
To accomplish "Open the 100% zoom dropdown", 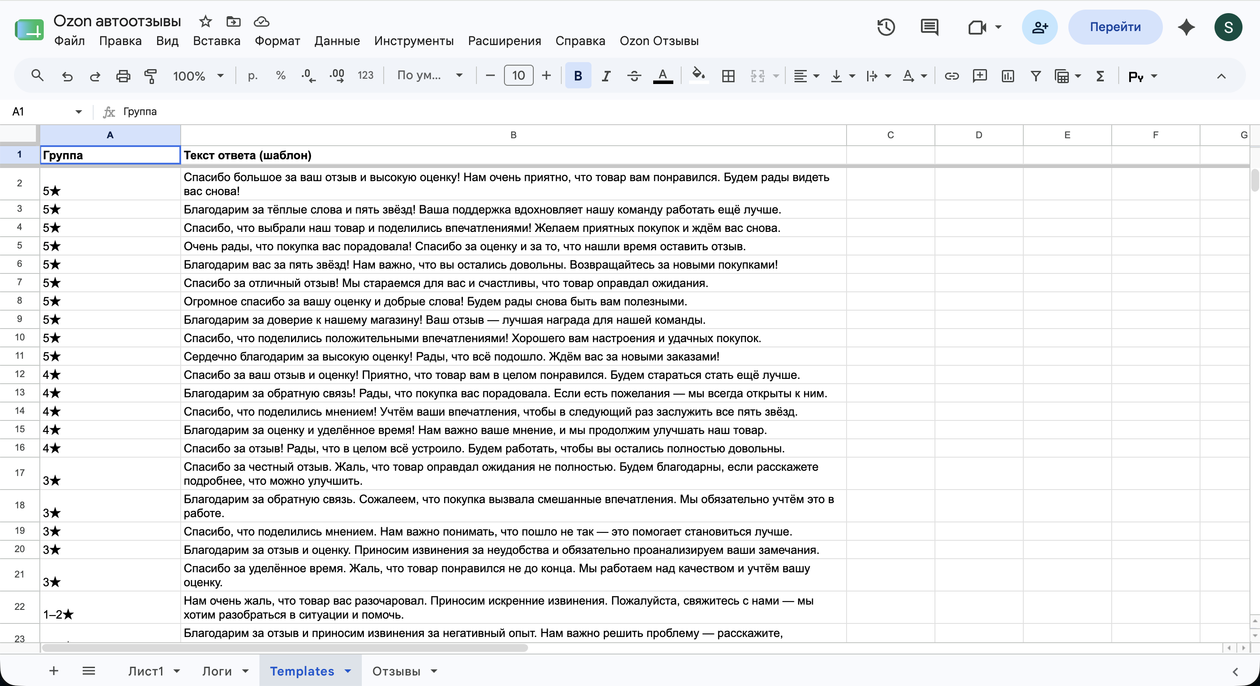I will [x=198, y=76].
